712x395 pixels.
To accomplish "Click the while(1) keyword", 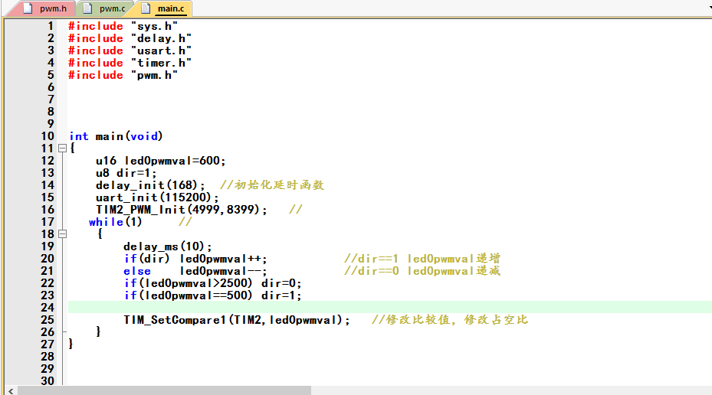I will click(115, 222).
